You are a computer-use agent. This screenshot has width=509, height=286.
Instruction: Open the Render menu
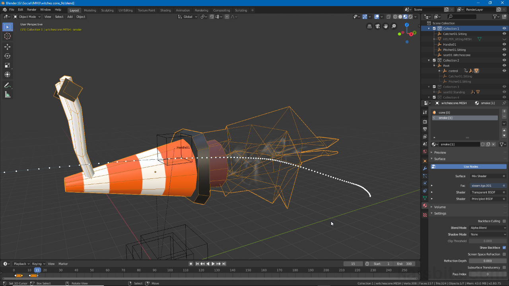[x=32, y=10]
